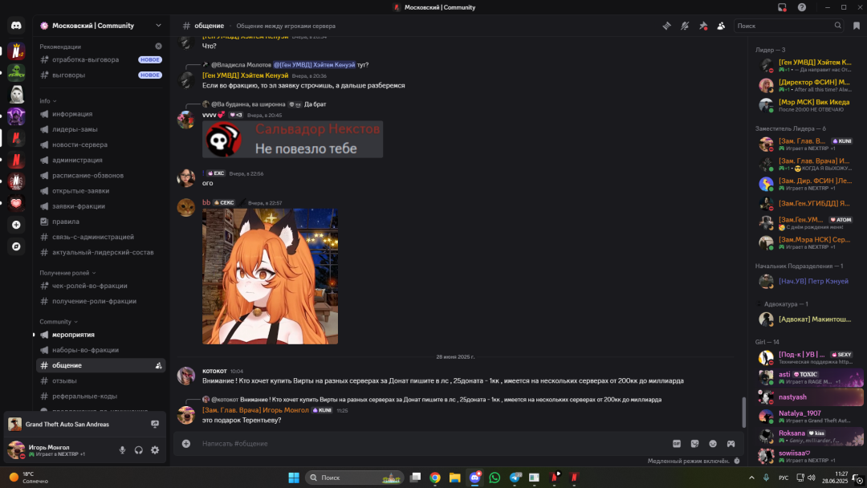Open the emoji picker
This screenshot has height=488, width=867.
tap(713, 444)
